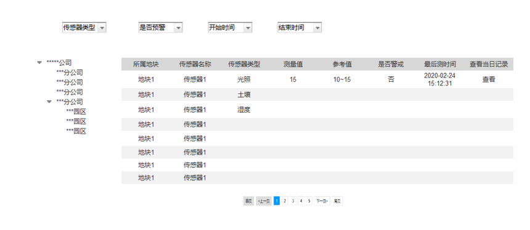The image size is (530, 230).
Task: Click the 是否警戒 column header
Action: (391, 64)
